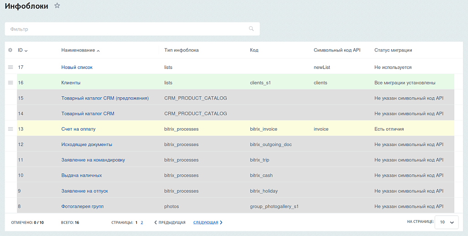Add Инфоблоки page to favorites with star
Image resolution: width=468 pixels, height=236 pixels.
(57, 5)
